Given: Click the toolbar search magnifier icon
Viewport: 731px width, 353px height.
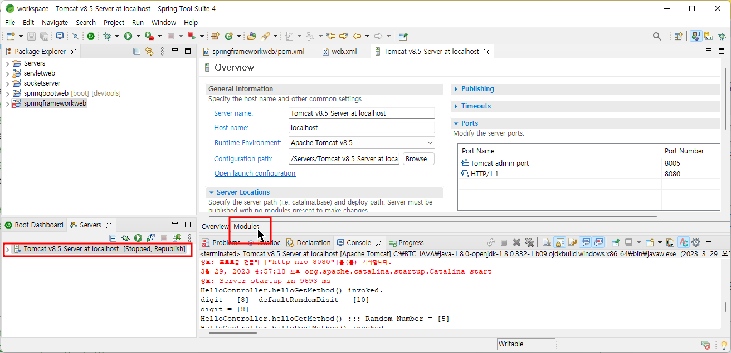Looking at the screenshot, I should 657,36.
